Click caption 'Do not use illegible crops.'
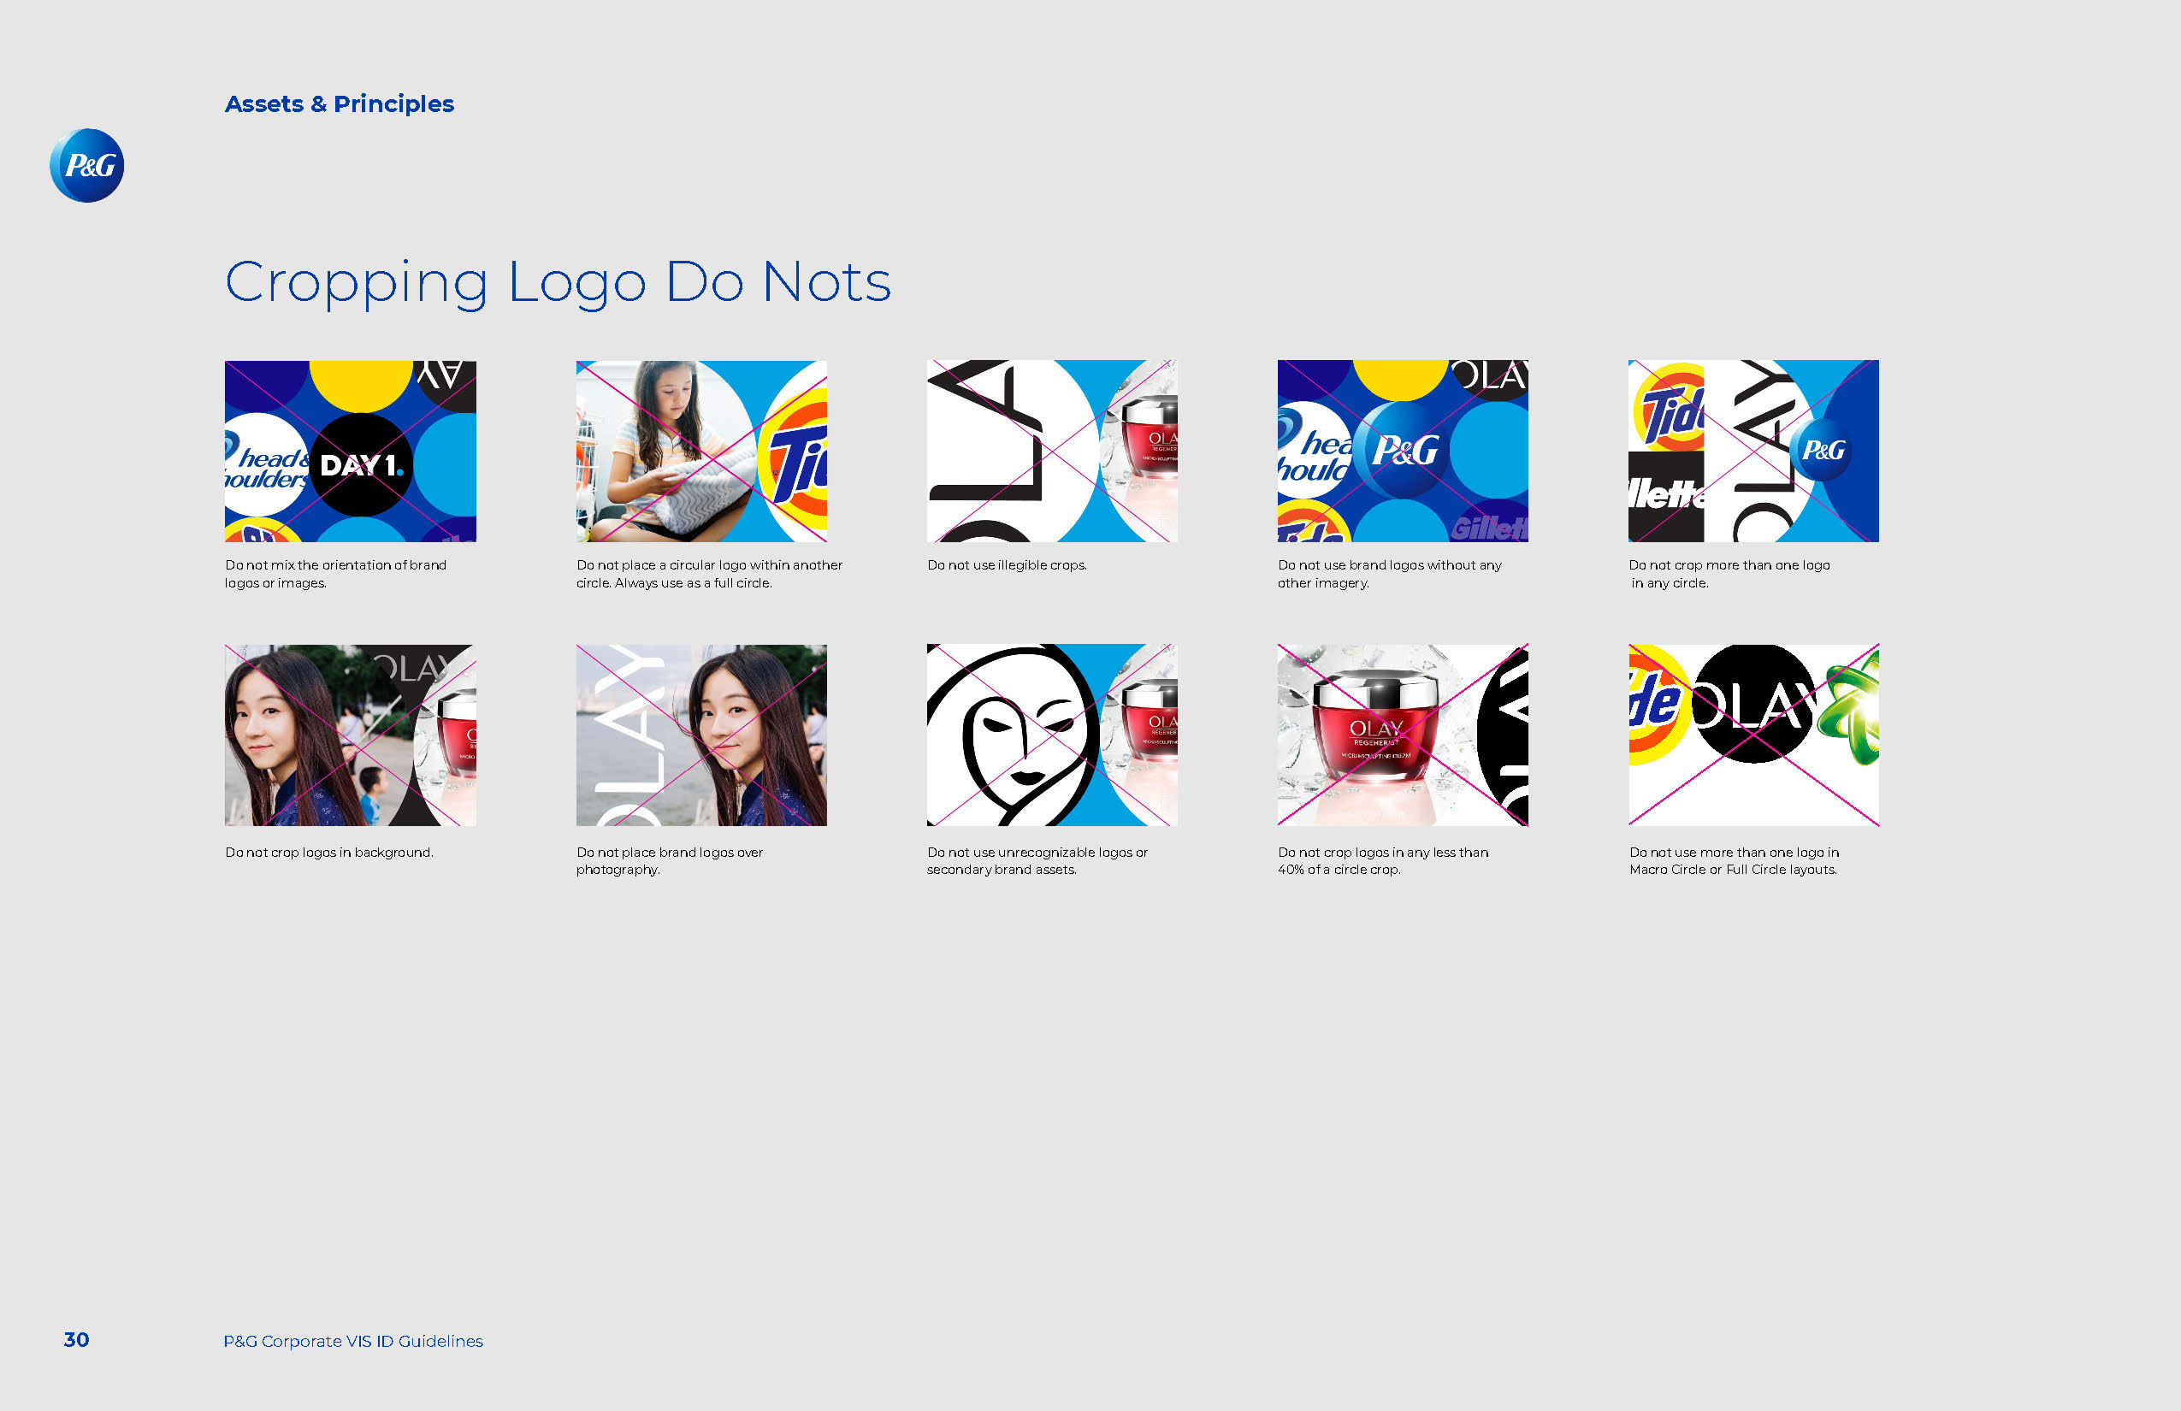 point(1006,565)
